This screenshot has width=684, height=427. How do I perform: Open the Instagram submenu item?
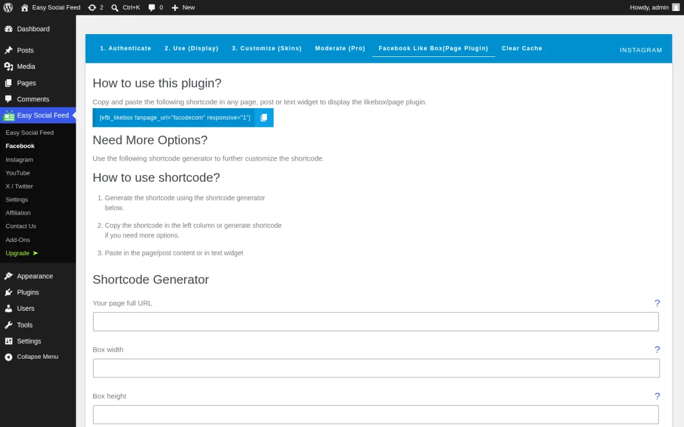[x=19, y=160]
